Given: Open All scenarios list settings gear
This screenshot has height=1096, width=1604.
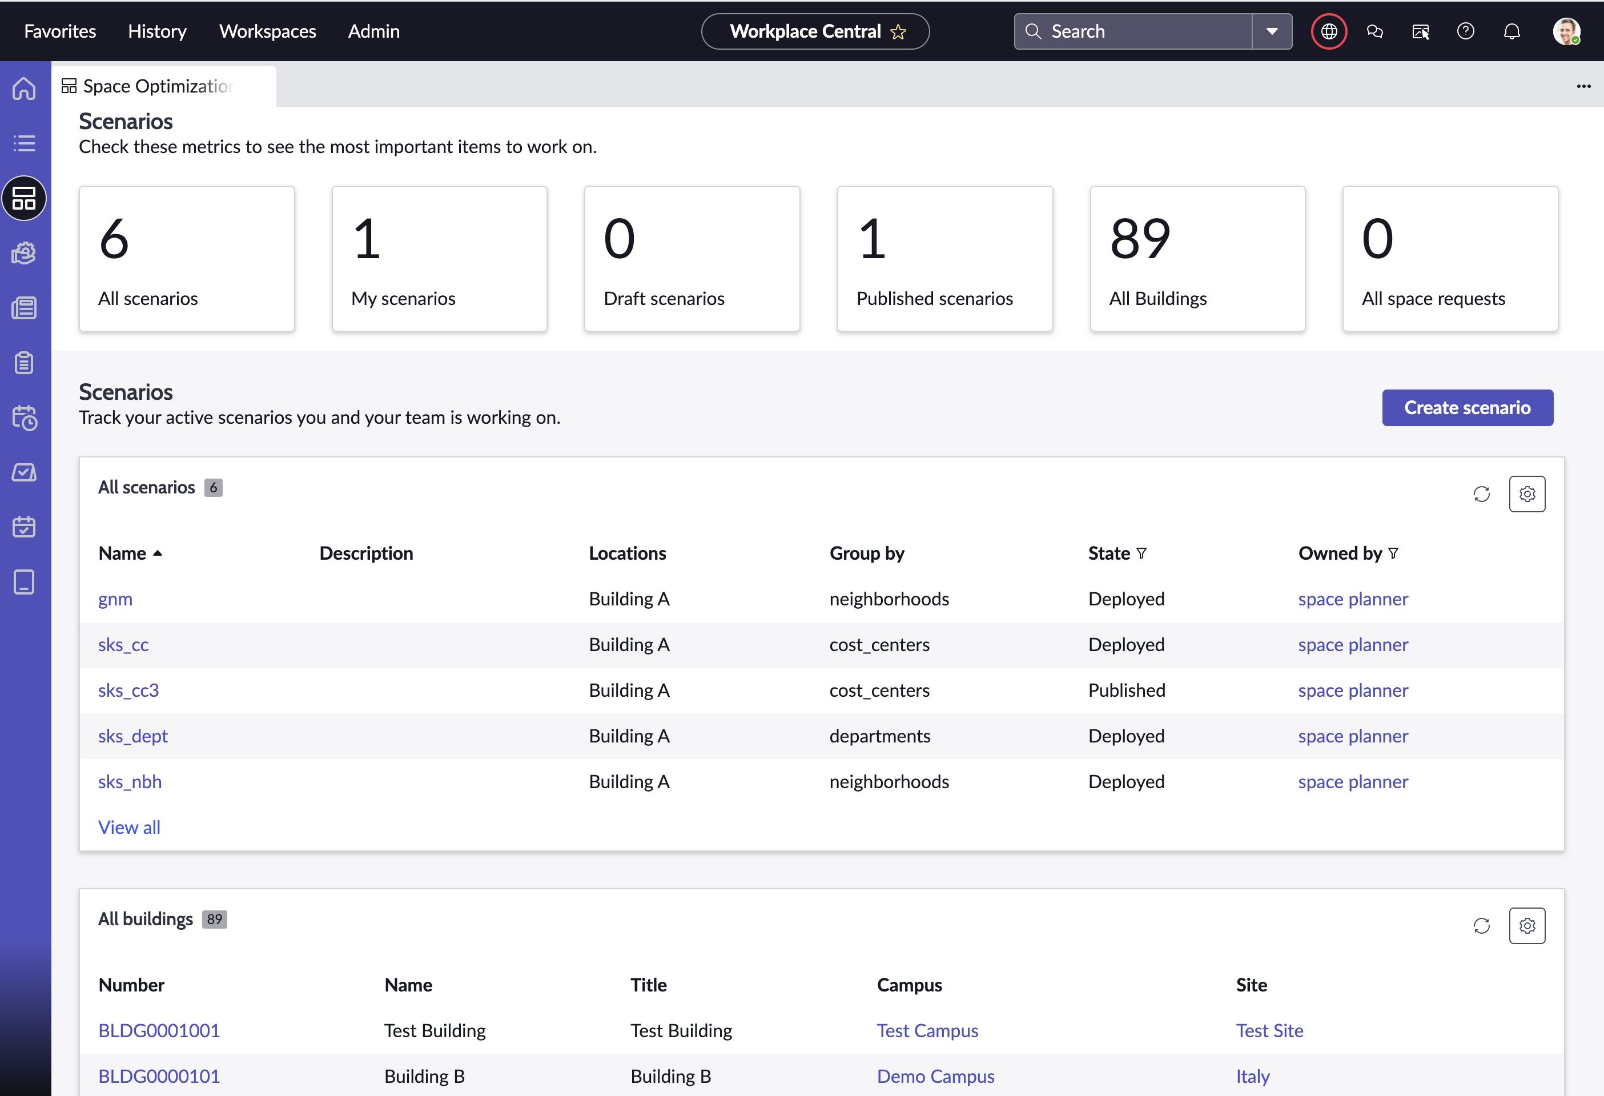Looking at the screenshot, I should 1527,494.
